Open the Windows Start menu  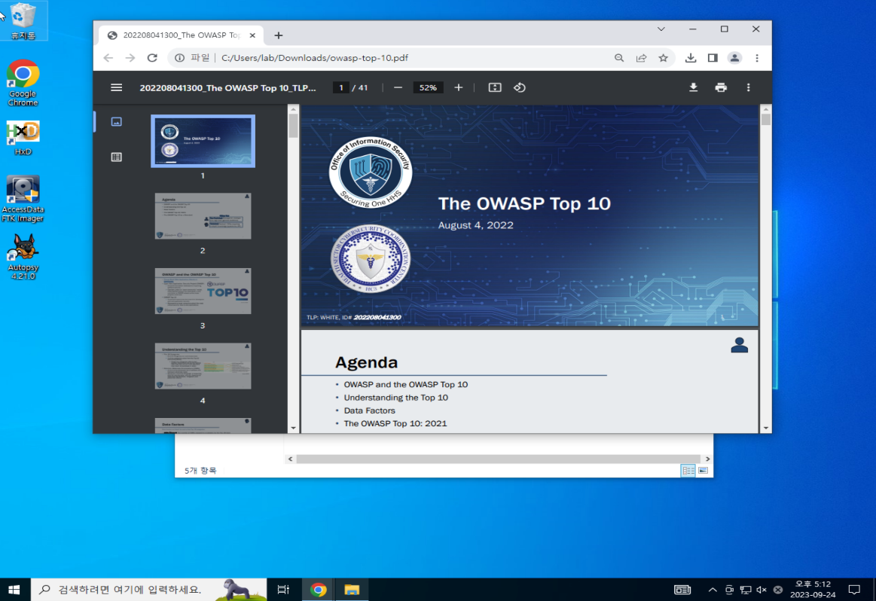14,590
